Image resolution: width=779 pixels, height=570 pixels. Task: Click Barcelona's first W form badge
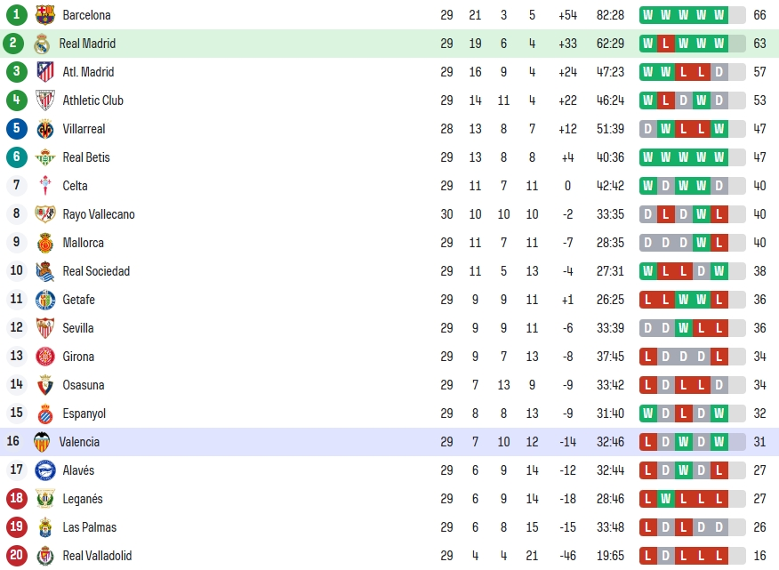point(648,15)
